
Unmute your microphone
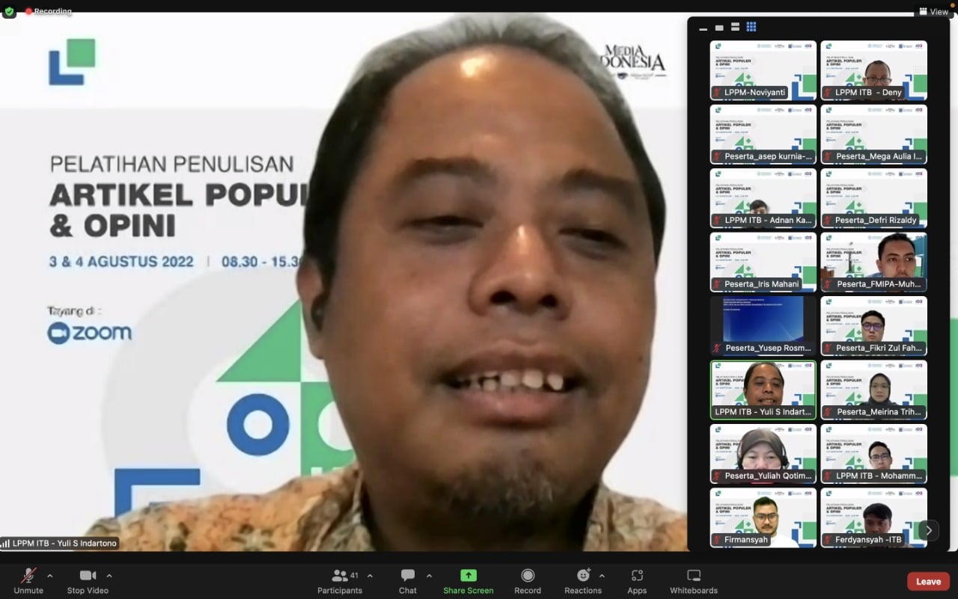[28, 580]
